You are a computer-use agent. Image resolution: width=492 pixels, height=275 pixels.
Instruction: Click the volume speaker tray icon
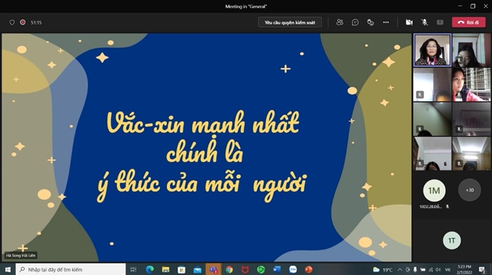point(438,270)
